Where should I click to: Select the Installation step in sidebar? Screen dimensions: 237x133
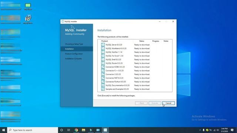(77, 49)
